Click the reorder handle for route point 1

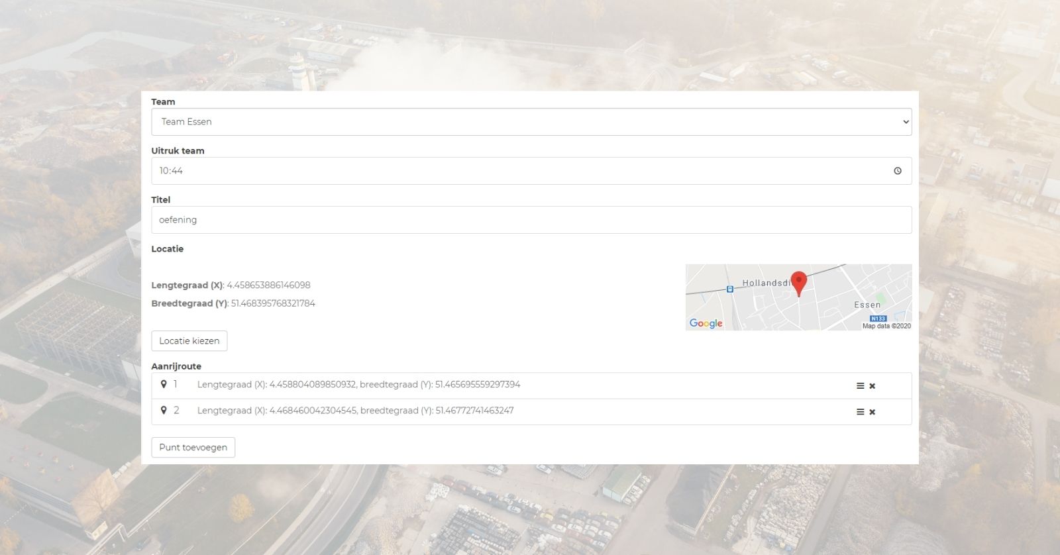click(x=860, y=386)
